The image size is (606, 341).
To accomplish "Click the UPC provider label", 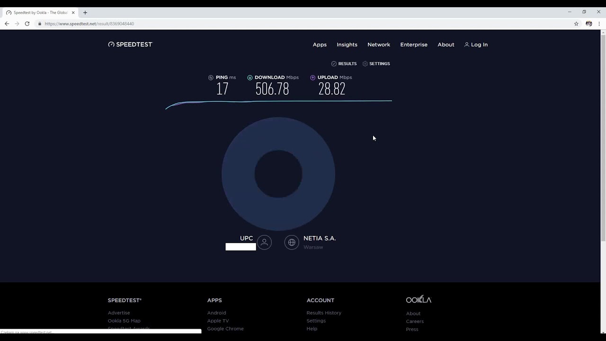I will click(x=247, y=238).
